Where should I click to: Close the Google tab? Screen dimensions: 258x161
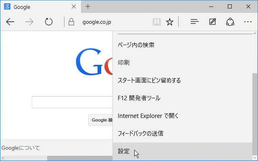(74, 6)
